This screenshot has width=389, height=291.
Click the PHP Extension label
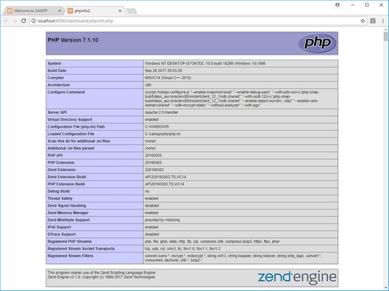click(x=61, y=163)
